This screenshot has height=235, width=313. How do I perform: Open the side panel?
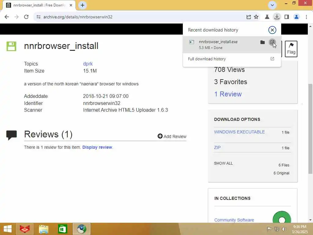(x=287, y=17)
